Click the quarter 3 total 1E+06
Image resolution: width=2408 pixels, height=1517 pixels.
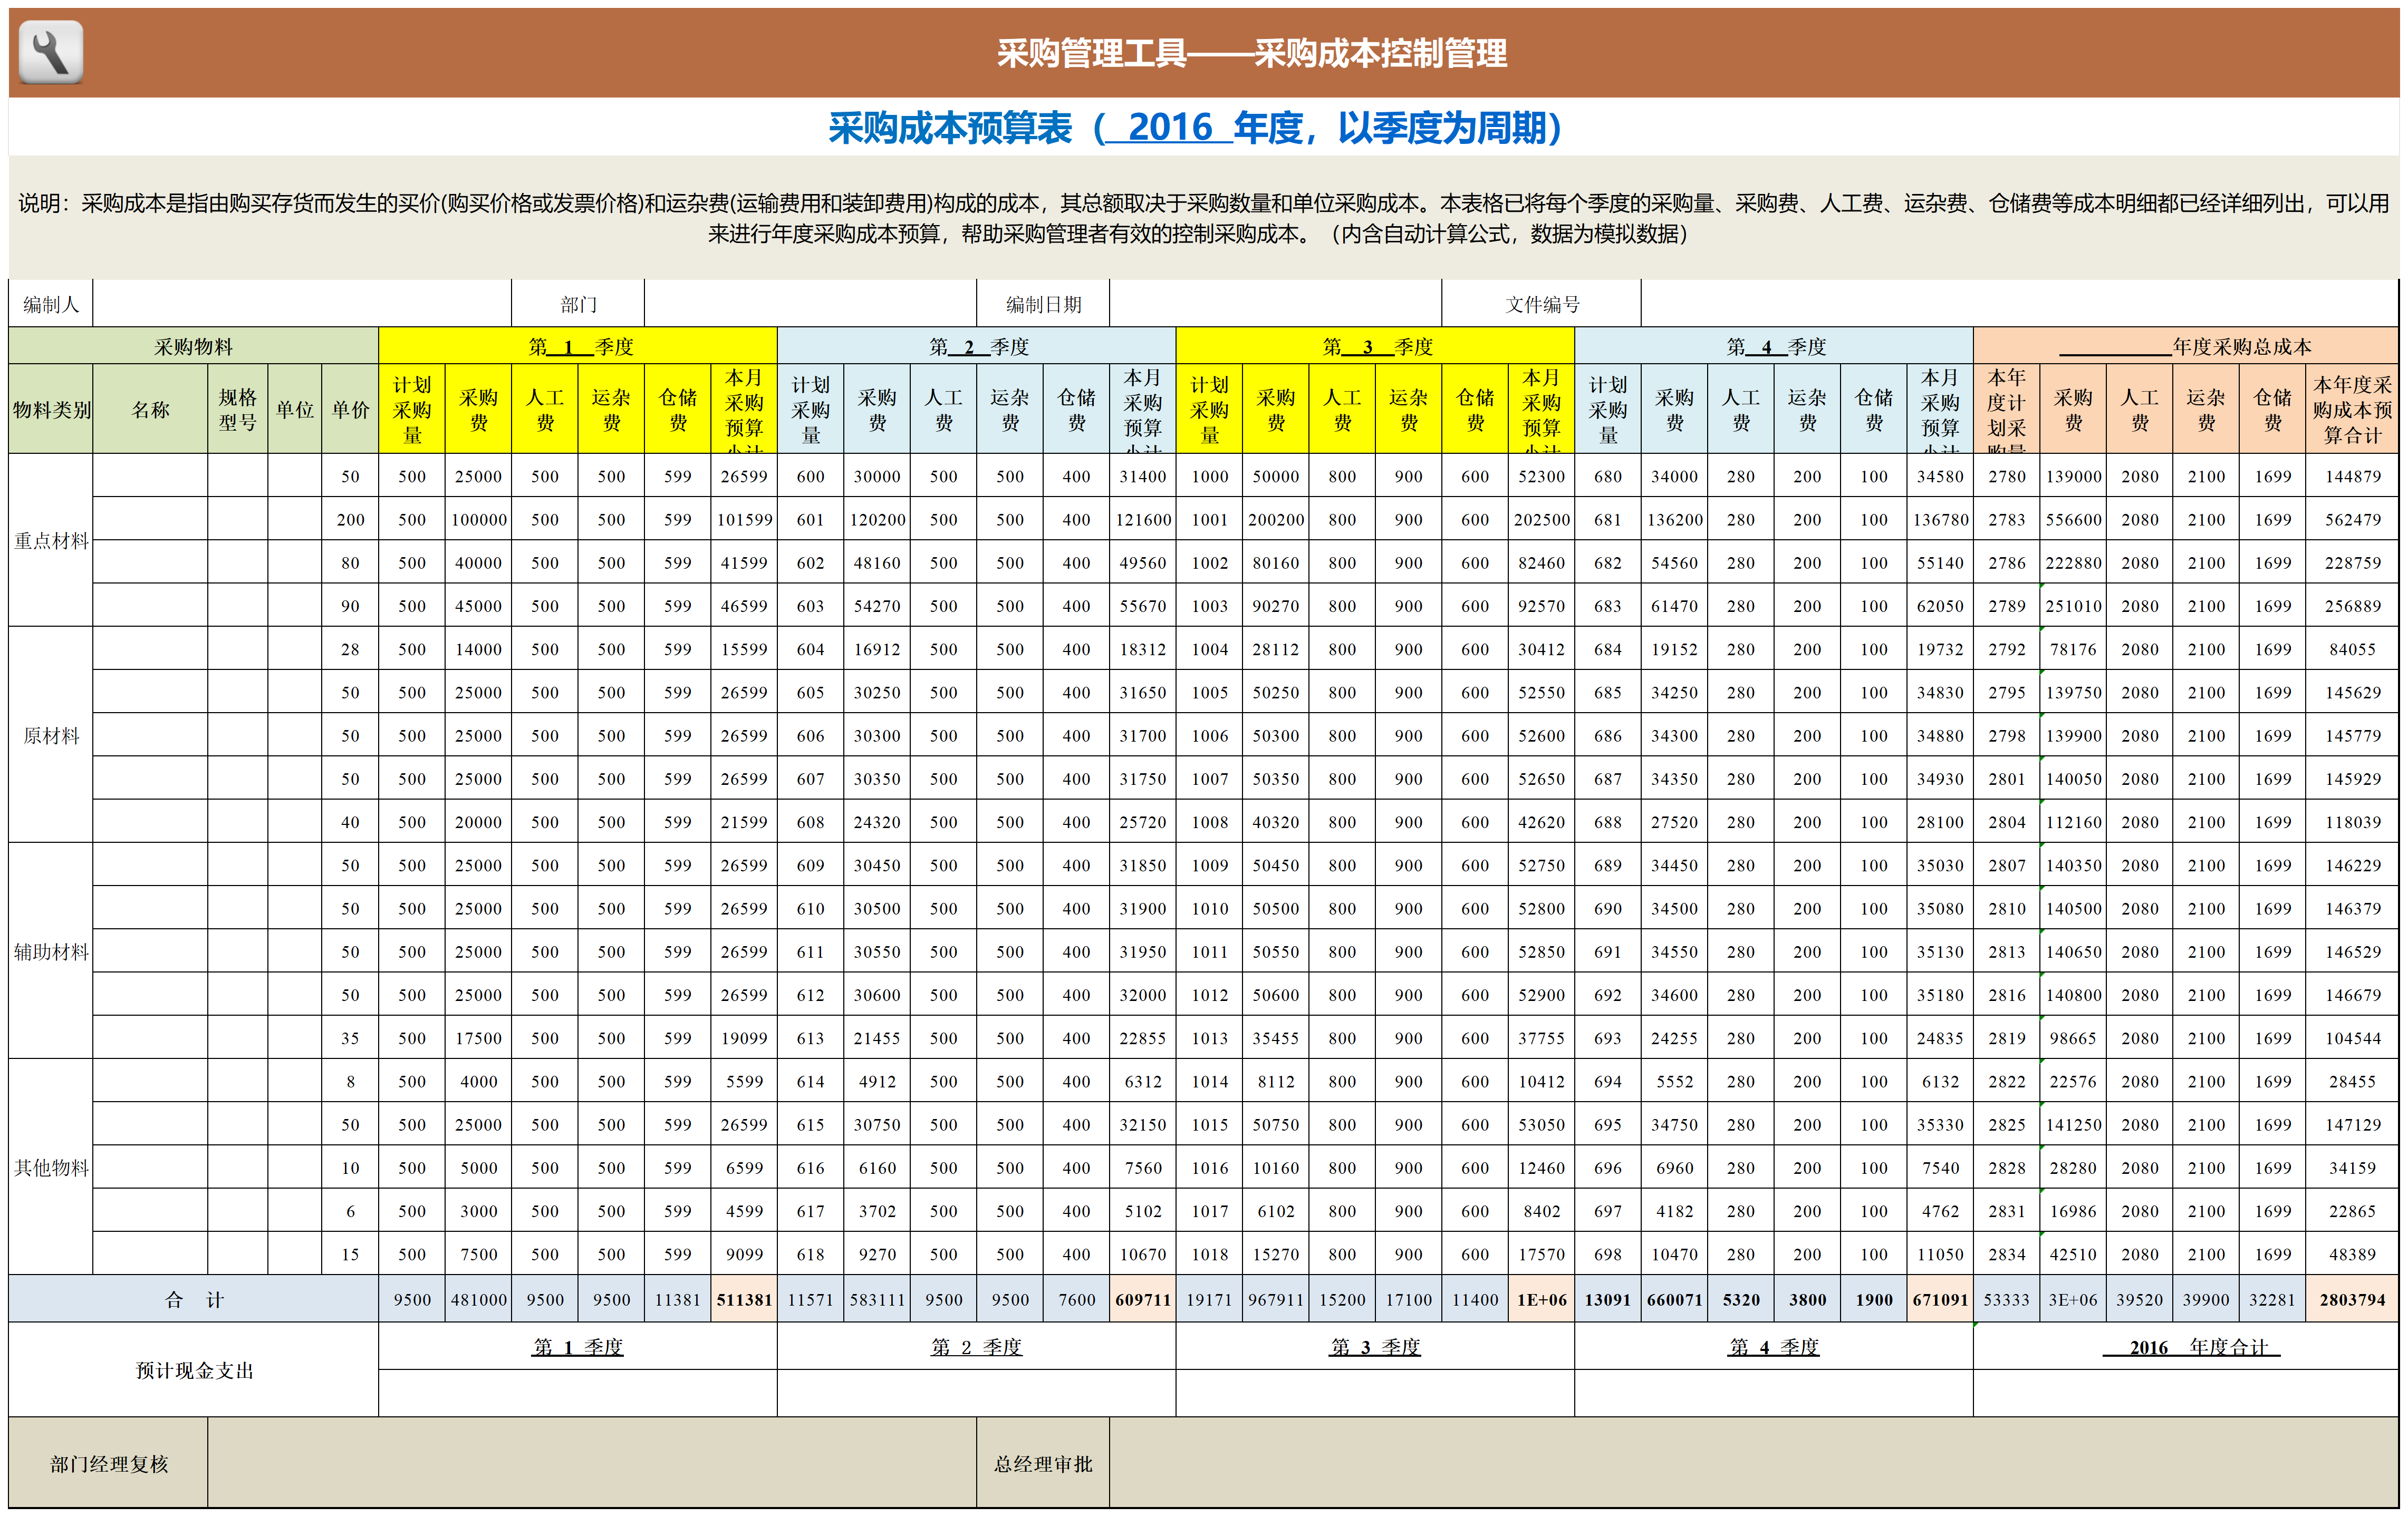pos(1541,1299)
